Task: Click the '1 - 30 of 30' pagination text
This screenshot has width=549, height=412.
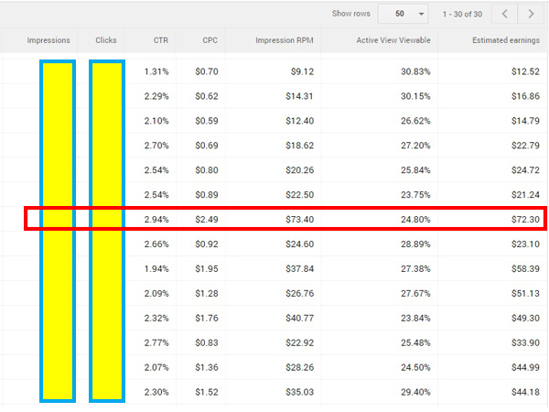Action: tap(462, 15)
